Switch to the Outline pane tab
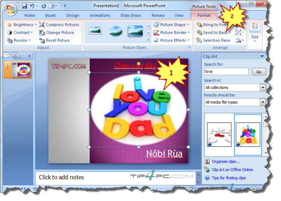 click(x=15, y=56)
